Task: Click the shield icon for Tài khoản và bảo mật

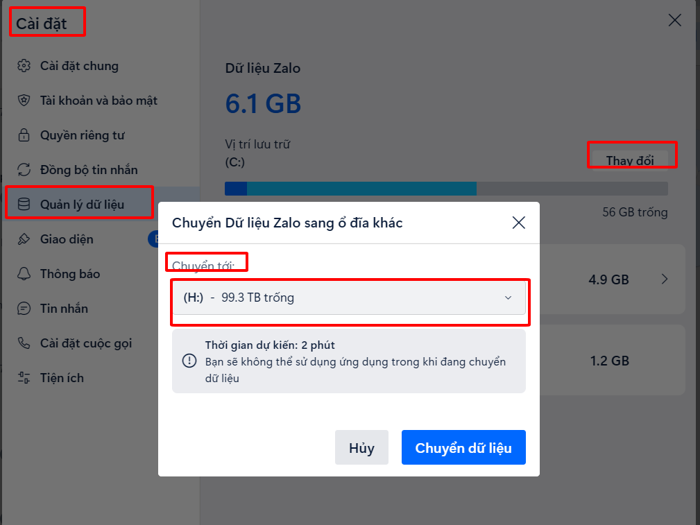Action: (24, 101)
